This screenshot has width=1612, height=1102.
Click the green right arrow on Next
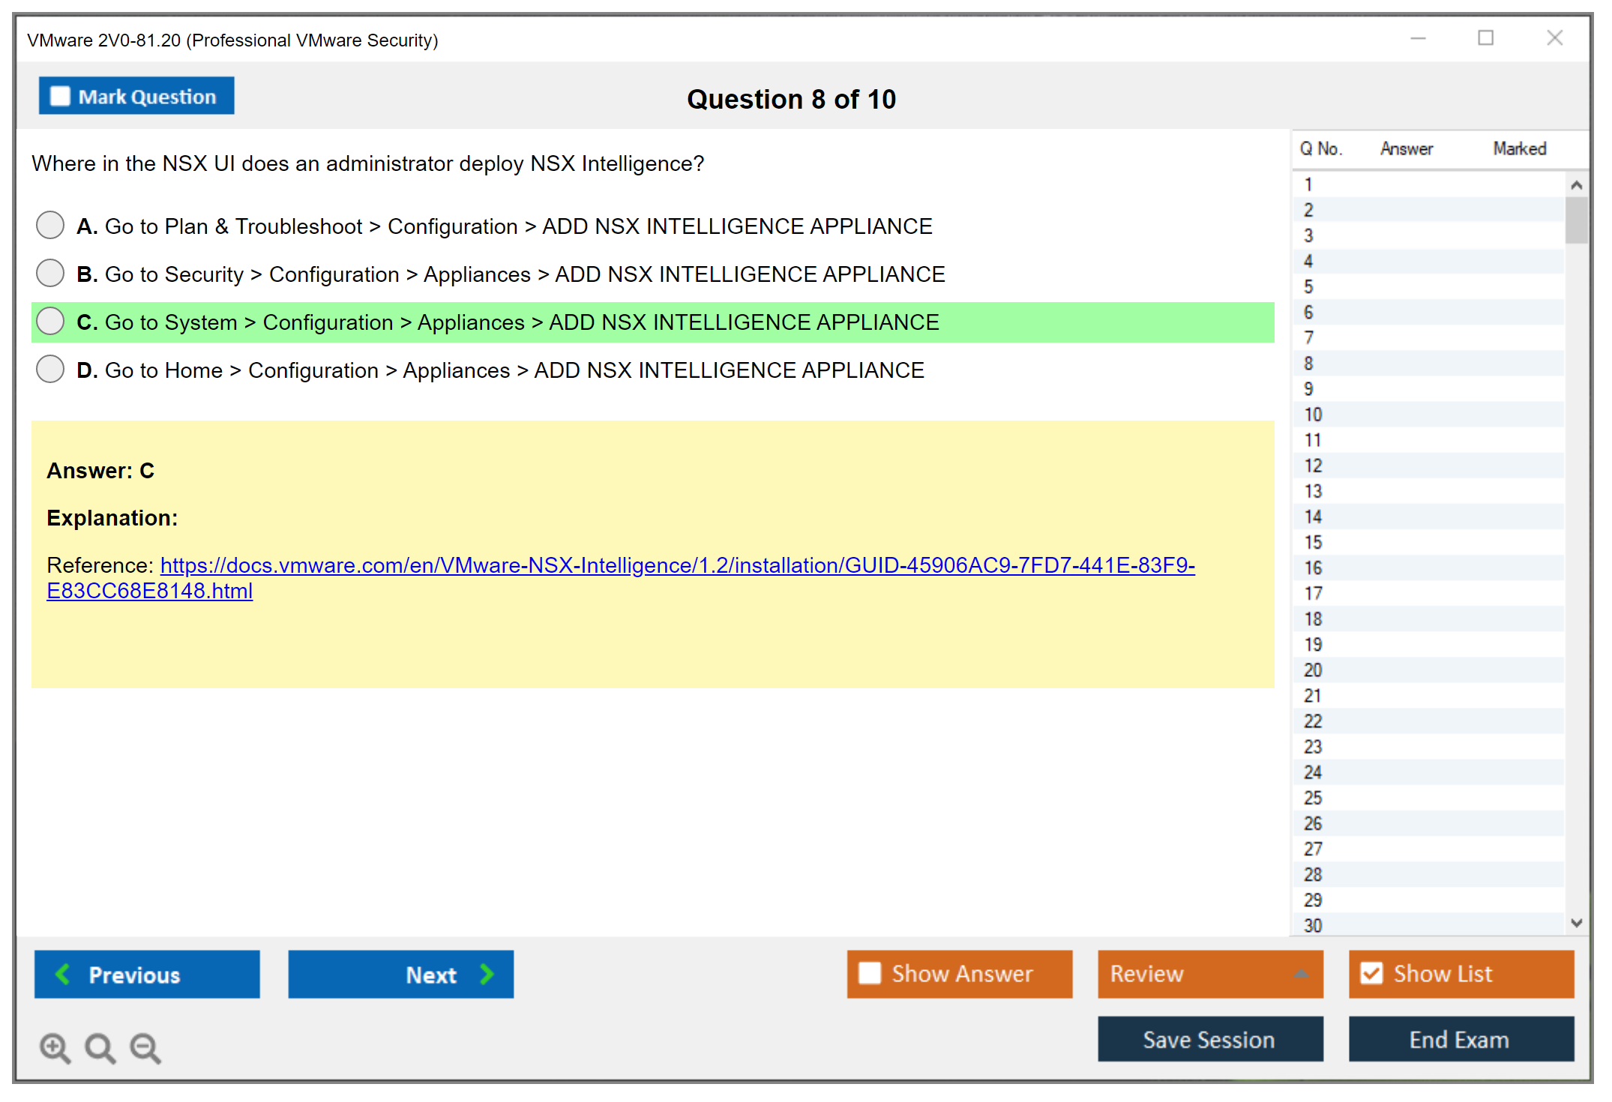pyautogui.click(x=487, y=974)
